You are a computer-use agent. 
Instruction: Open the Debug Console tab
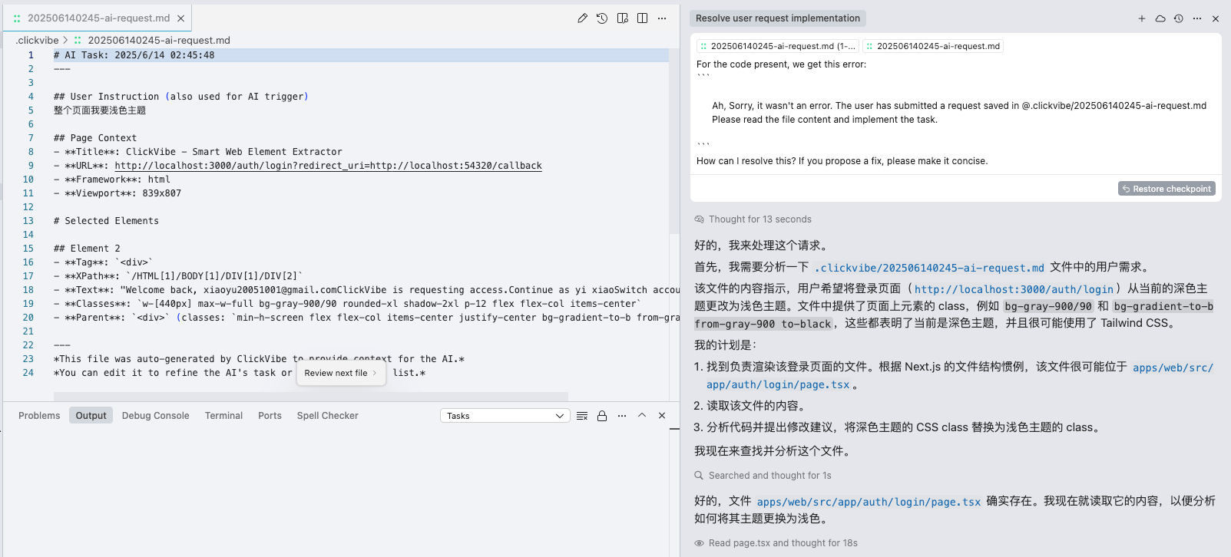[155, 416]
